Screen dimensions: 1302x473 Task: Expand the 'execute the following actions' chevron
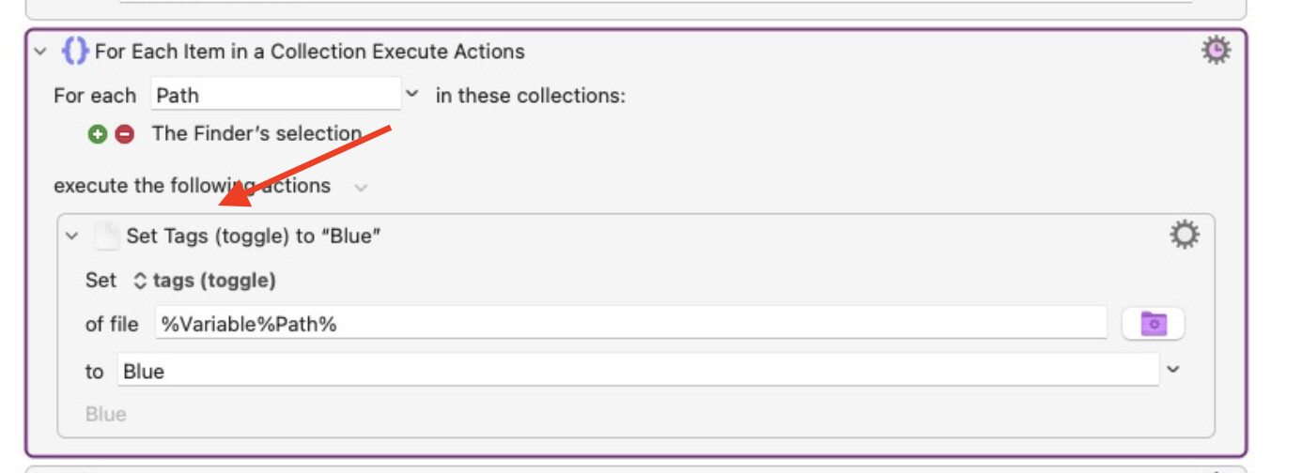[x=361, y=188]
